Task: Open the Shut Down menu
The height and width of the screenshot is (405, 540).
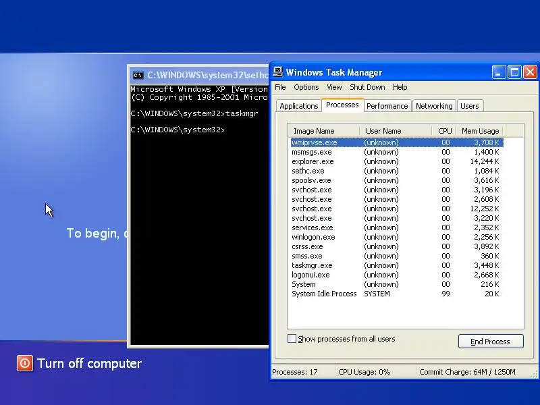Action: (x=367, y=87)
